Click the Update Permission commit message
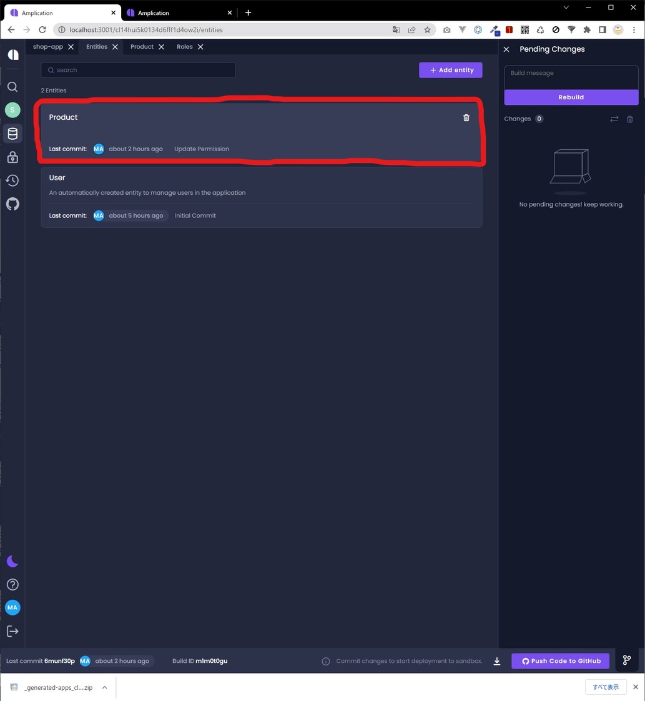Viewport: 645px width, 701px height. pos(202,149)
